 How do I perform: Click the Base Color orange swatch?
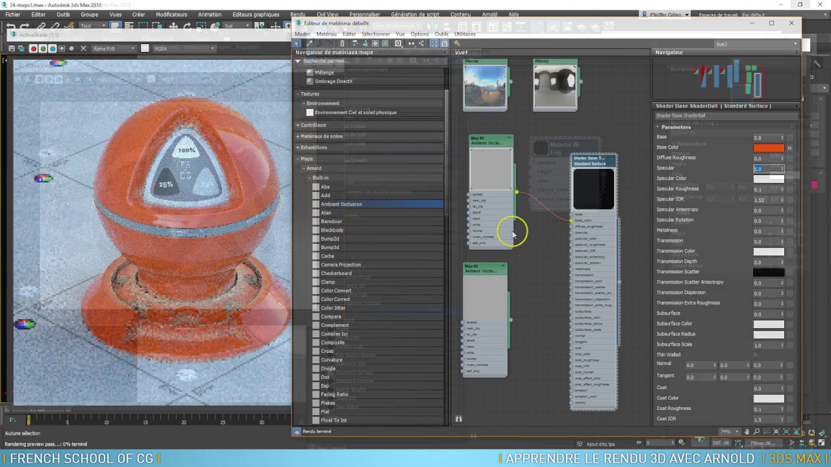(769, 148)
